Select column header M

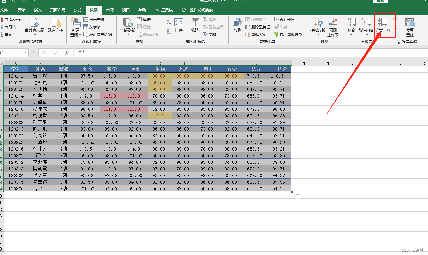[x=304, y=63]
